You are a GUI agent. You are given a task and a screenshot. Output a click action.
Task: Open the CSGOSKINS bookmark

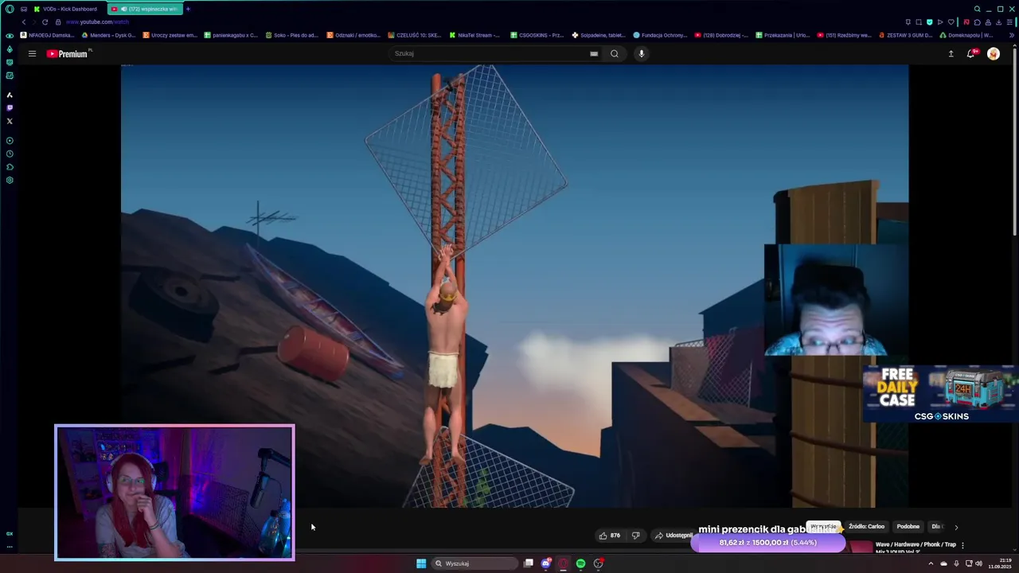click(537, 35)
